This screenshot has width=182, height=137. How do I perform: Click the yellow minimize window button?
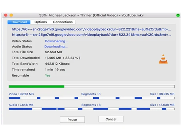[11, 15]
